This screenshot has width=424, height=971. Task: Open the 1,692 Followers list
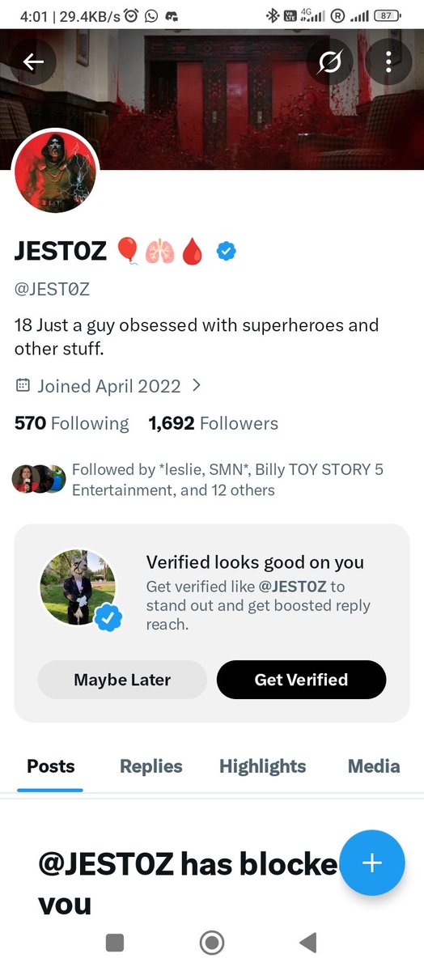(214, 423)
